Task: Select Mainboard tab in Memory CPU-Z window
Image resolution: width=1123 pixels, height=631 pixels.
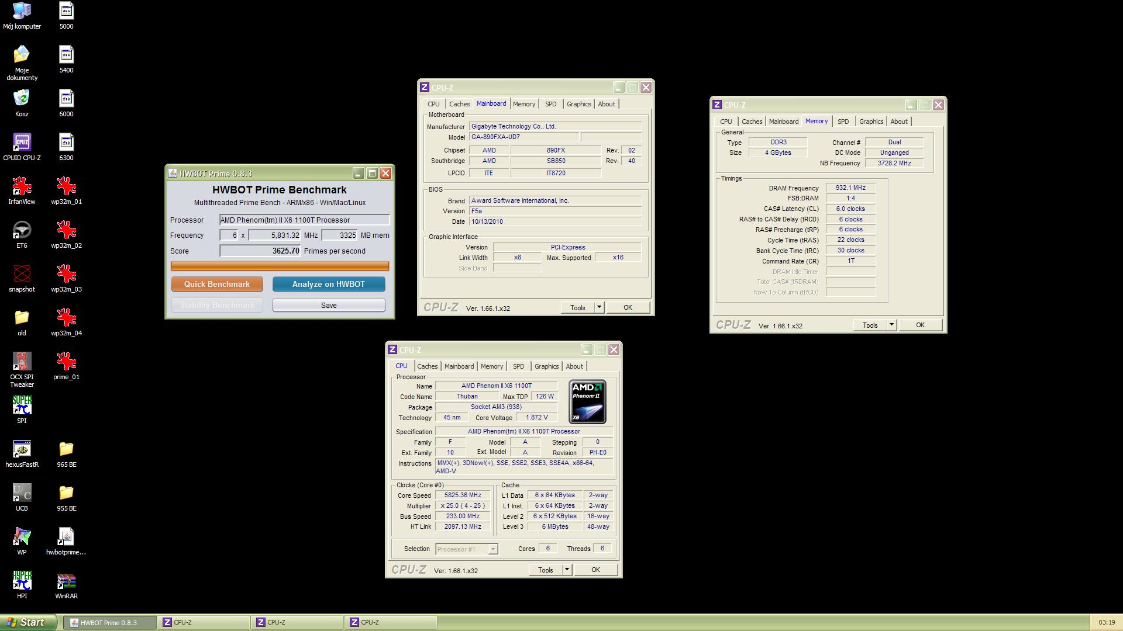Action: 783,122
